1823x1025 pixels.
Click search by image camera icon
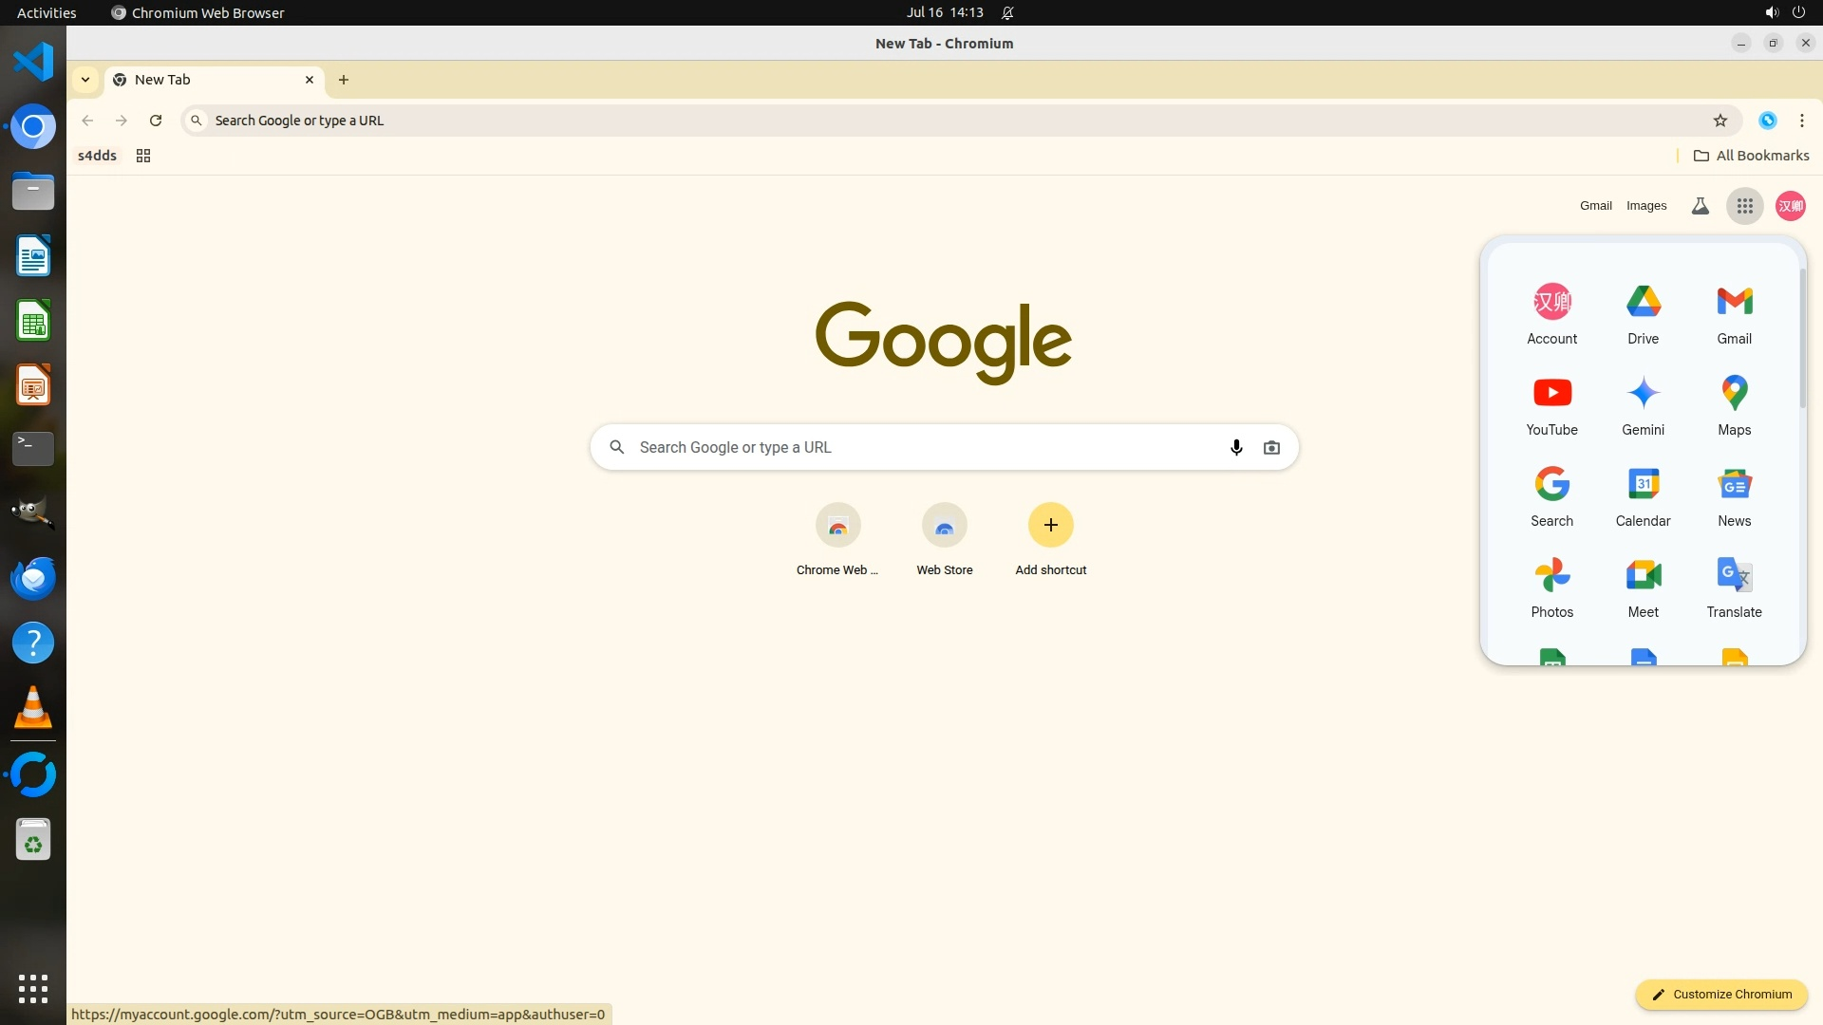point(1271,447)
